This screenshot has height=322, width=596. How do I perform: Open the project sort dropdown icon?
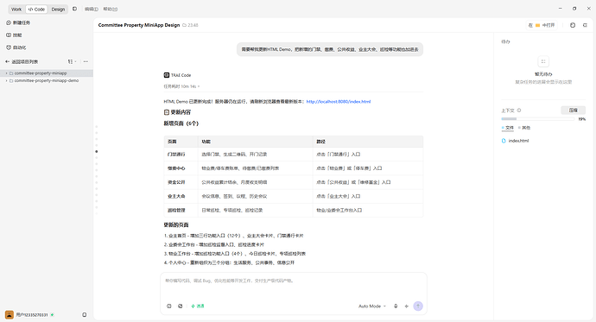click(72, 61)
